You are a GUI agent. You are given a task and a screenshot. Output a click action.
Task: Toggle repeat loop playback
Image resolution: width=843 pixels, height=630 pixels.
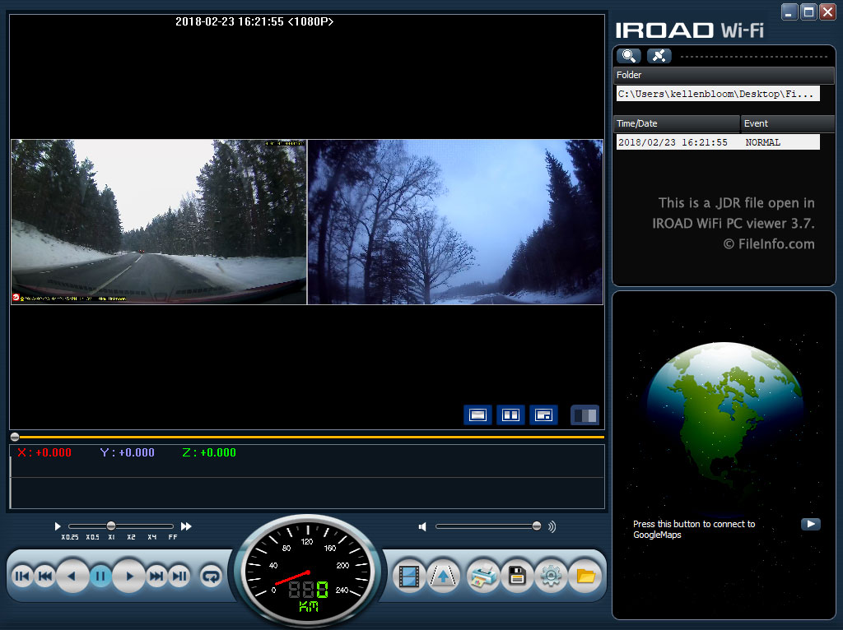click(211, 577)
